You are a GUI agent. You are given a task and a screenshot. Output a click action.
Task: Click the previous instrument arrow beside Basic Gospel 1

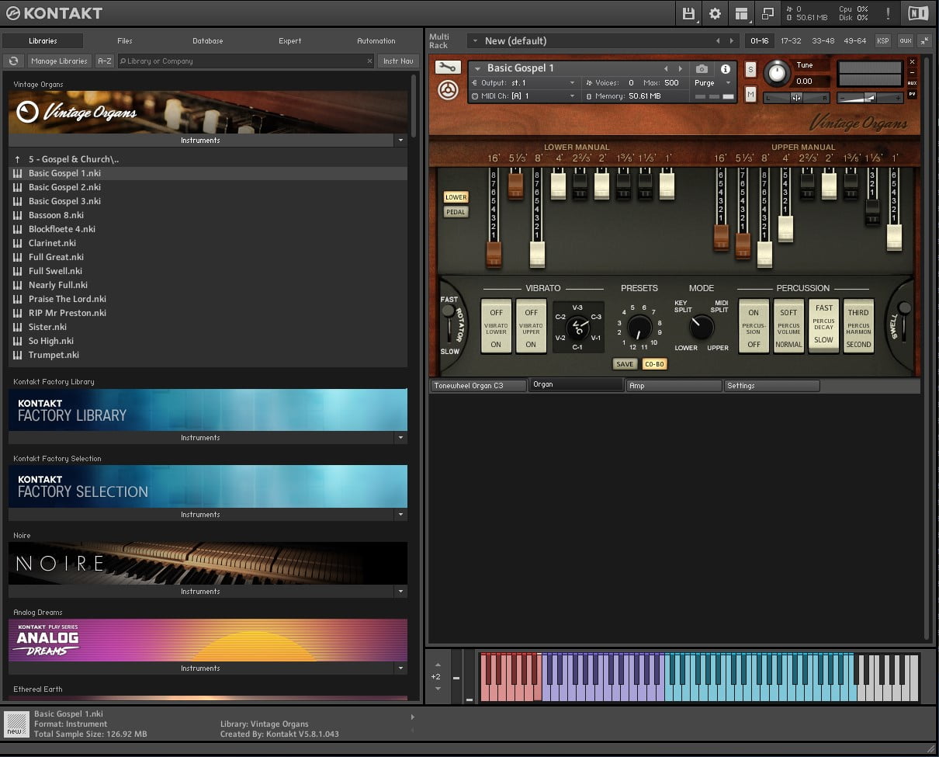click(x=666, y=68)
